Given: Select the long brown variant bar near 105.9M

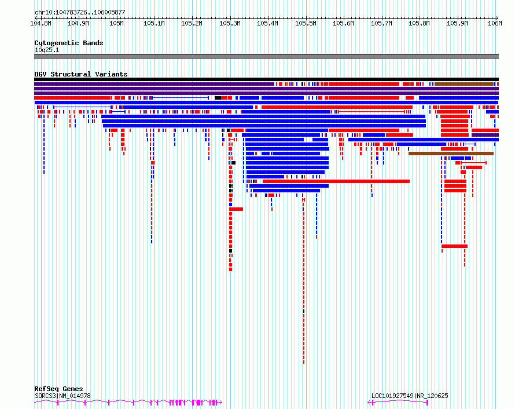Looking at the screenshot, I should point(451,154).
